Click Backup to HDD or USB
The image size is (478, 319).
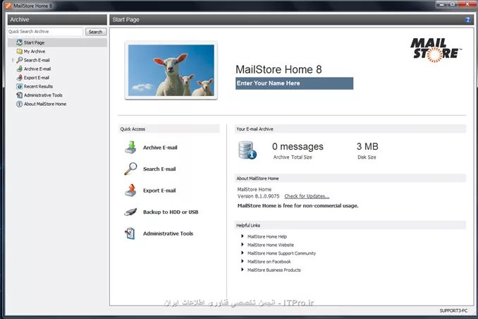click(x=171, y=212)
